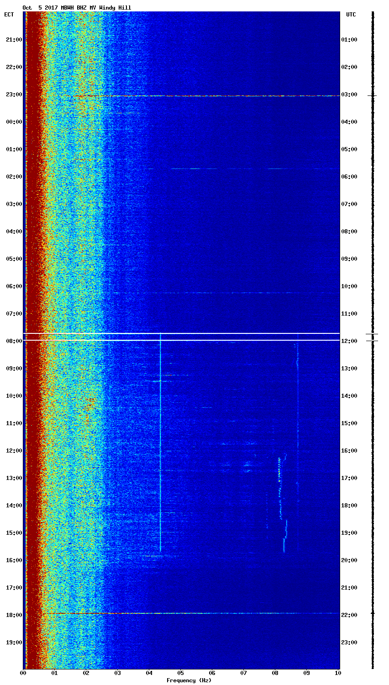Click the frequency tick label 01
This screenshot has width=389, height=685.
(x=55, y=673)
